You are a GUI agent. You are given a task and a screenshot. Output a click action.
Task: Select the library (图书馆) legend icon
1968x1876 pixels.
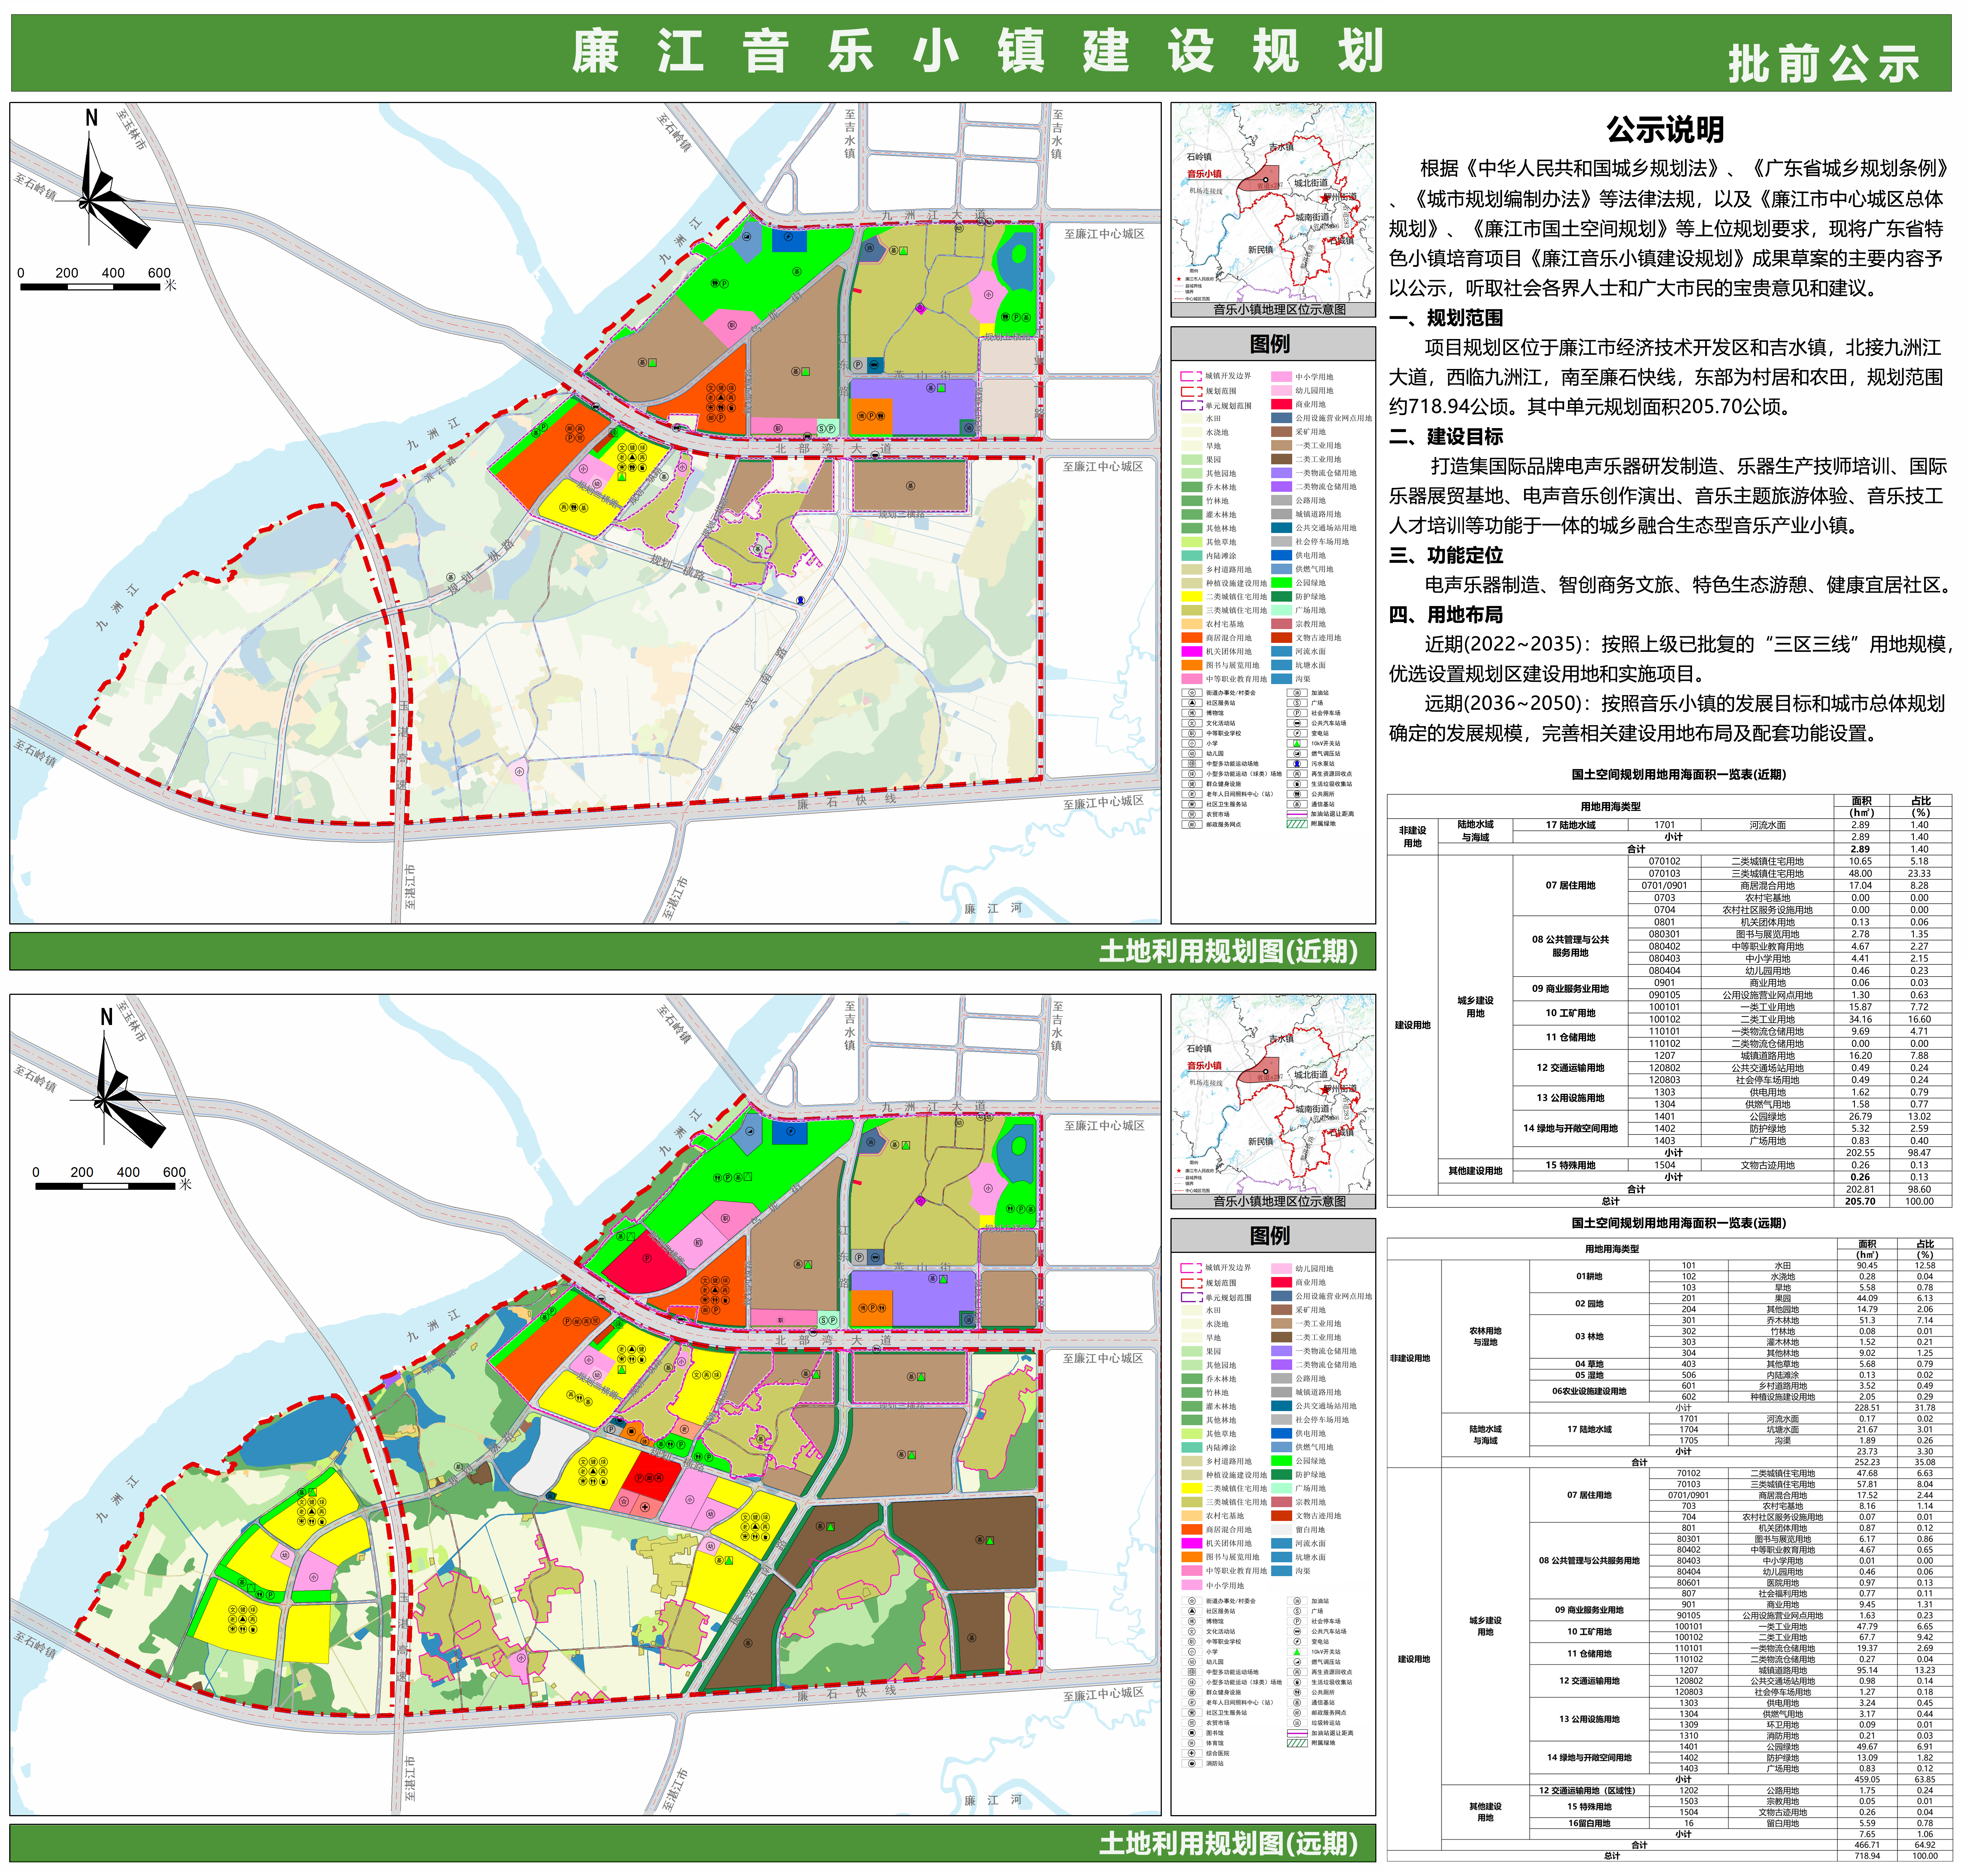1192,1733
